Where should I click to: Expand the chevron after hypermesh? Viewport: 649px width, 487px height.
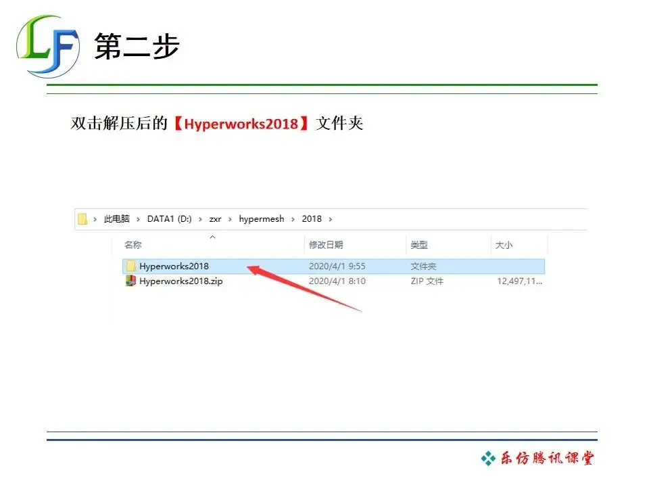(293, 219)
